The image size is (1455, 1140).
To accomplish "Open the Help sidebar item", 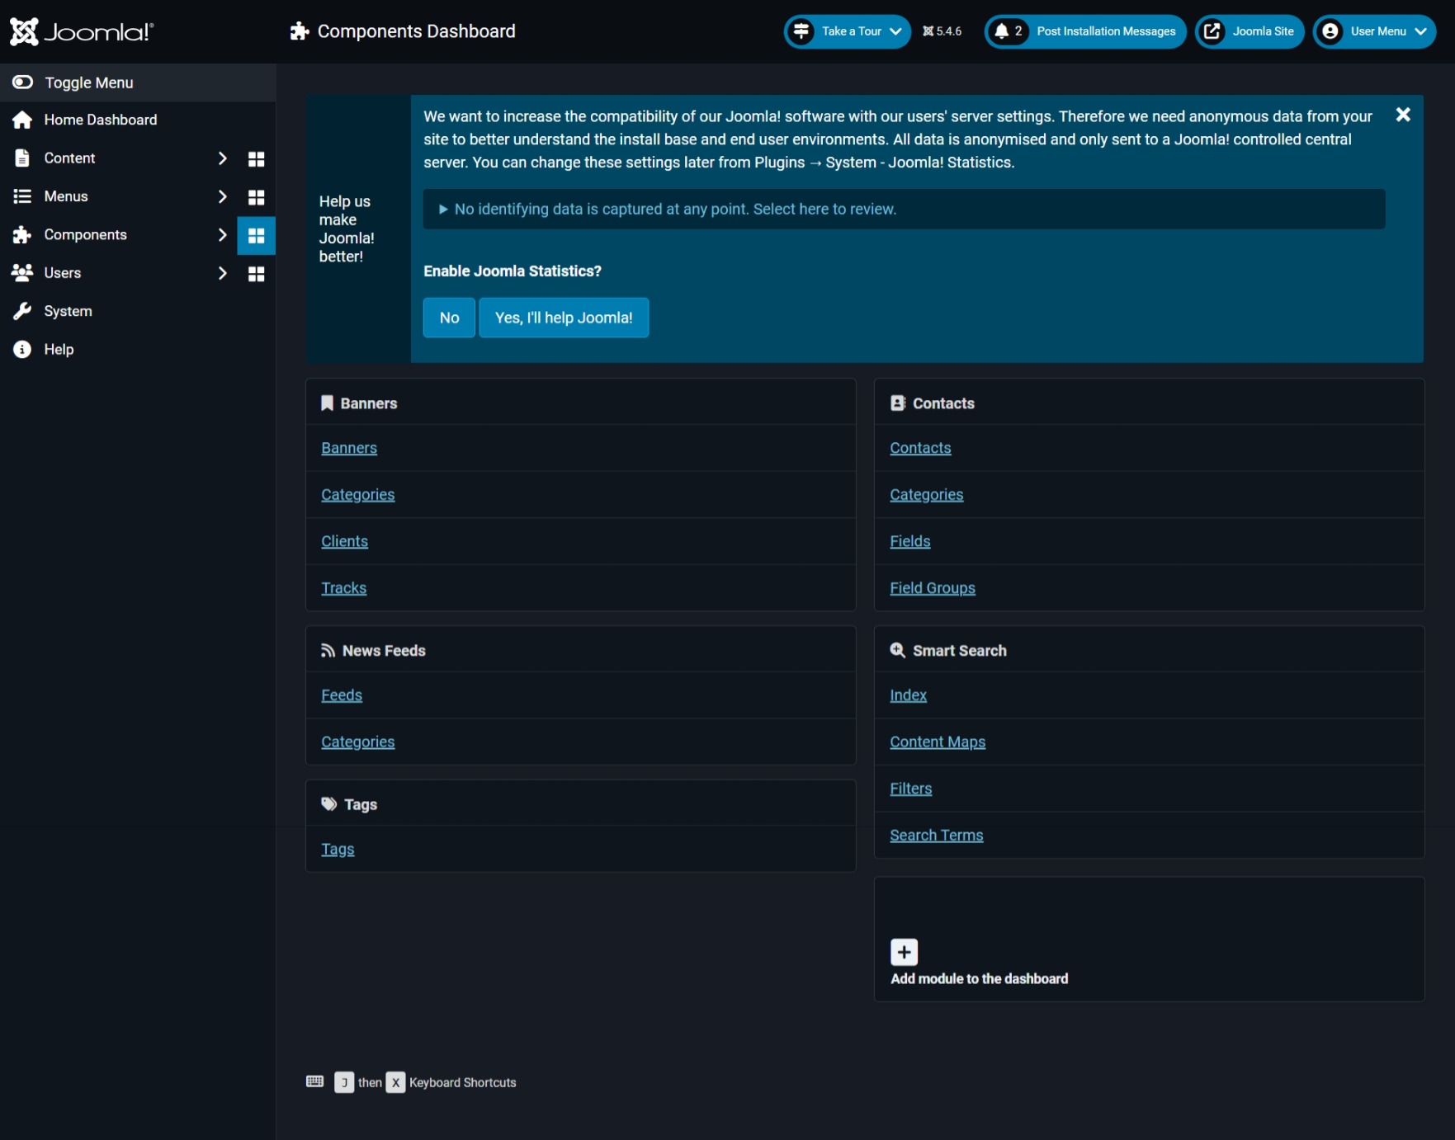I will click(138, 350).
